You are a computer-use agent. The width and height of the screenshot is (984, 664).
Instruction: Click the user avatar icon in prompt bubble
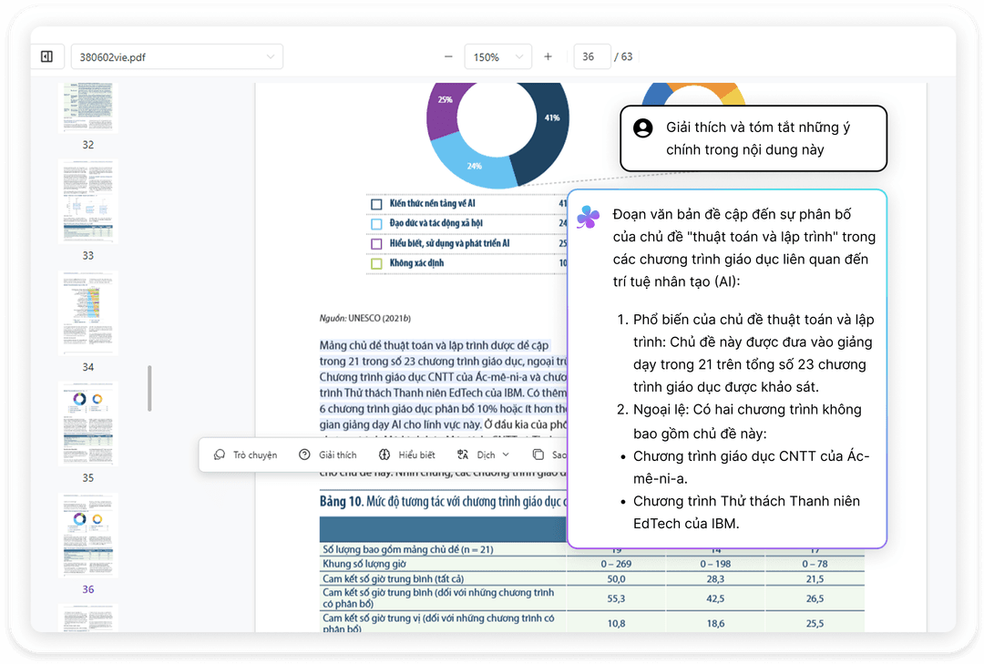[643, 128]
